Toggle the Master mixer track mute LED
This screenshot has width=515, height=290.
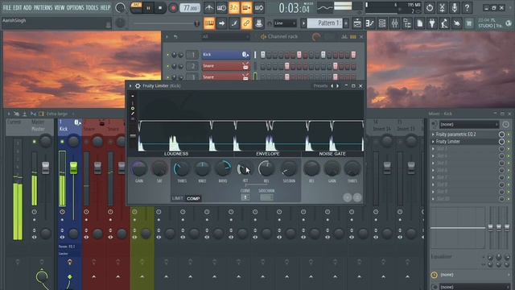click(x=34, y=142)
